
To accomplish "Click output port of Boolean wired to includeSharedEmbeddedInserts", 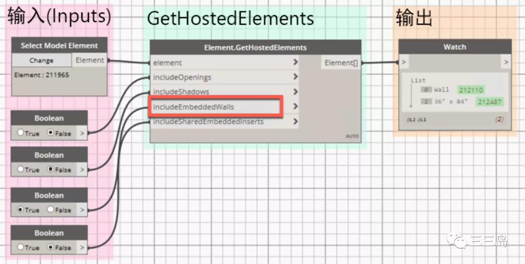I will pyautogui.click(x=82, y=247).
